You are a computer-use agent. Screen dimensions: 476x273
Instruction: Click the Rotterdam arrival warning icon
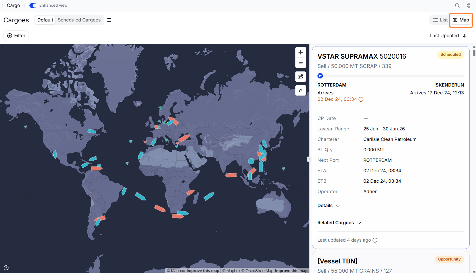pyautogui.click(x=361, y=99)
